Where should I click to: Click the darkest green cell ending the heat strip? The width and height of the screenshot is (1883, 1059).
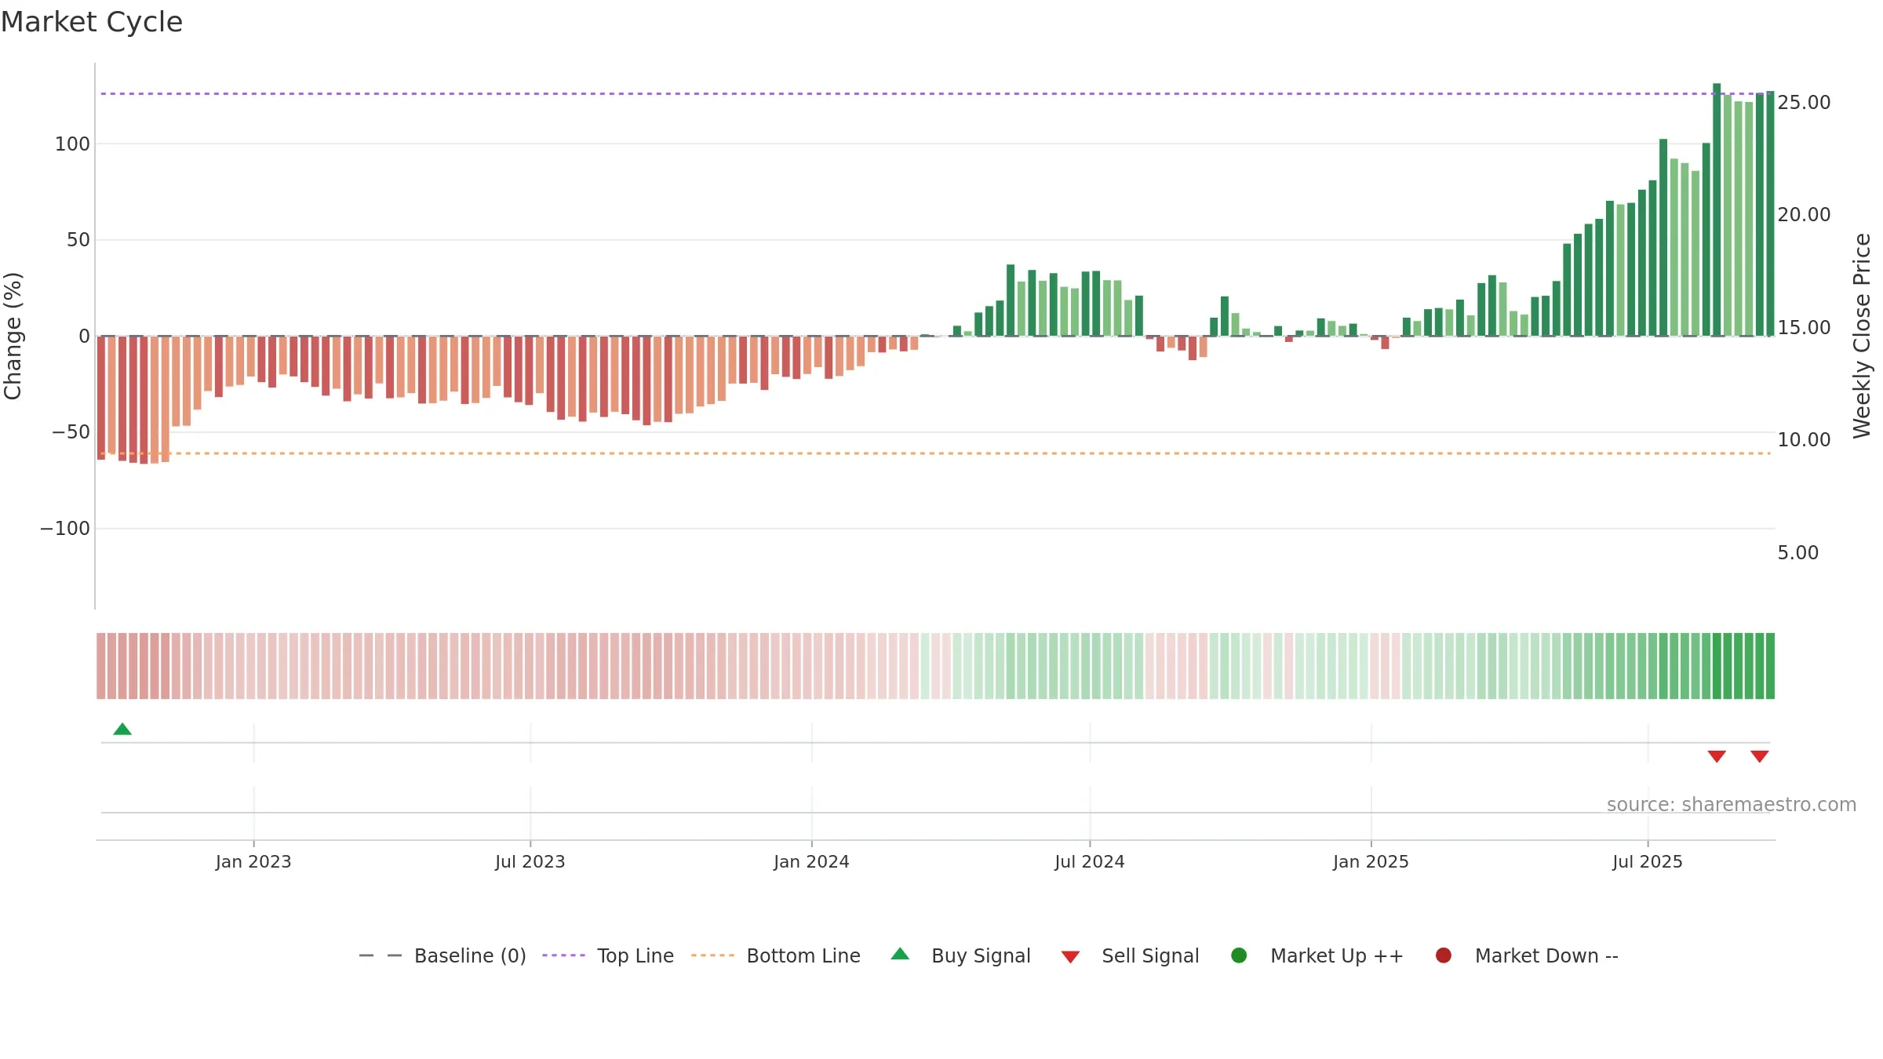(x=1770, y=666)
